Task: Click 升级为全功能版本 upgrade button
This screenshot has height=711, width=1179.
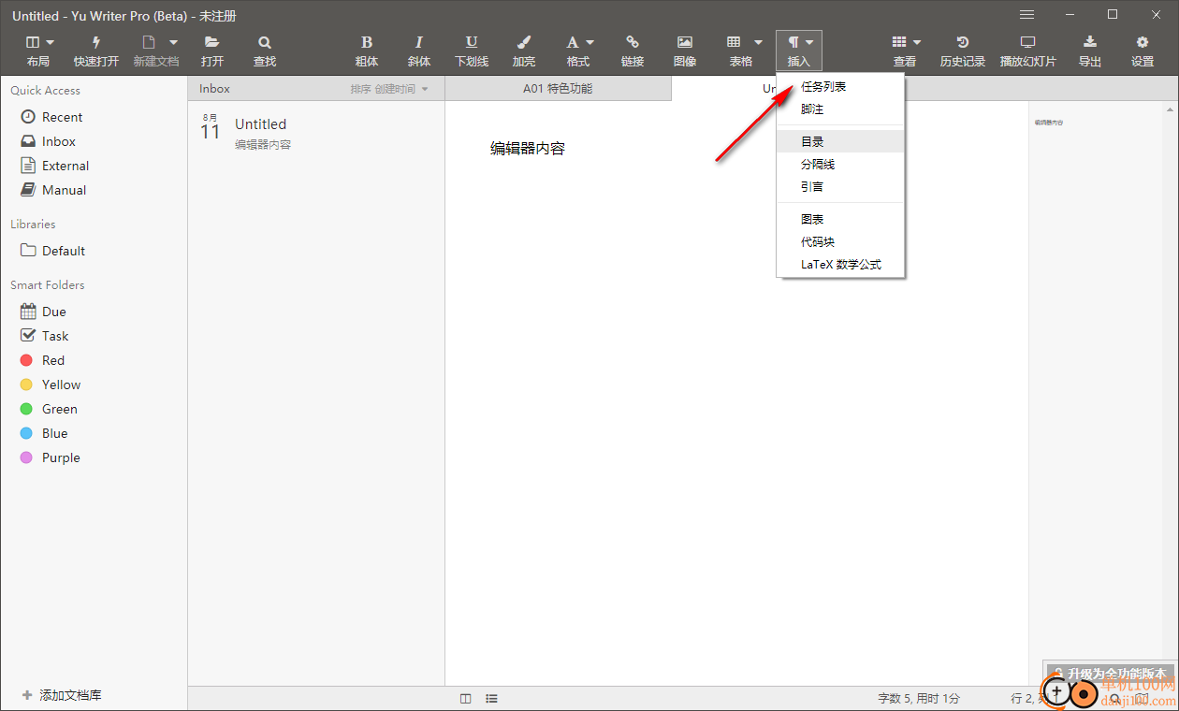Action: tap(1112, 673)
